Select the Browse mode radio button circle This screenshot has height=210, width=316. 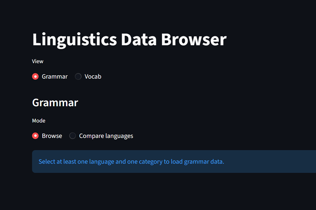[35, 136]
